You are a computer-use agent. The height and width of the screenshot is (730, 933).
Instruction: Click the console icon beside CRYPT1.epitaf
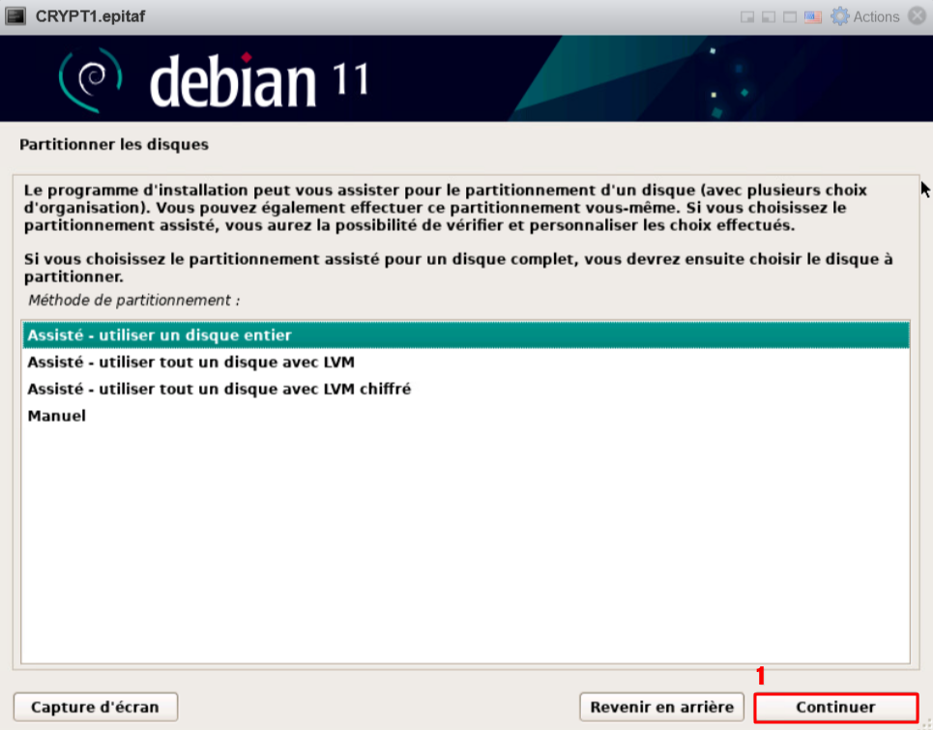(16, 16)
